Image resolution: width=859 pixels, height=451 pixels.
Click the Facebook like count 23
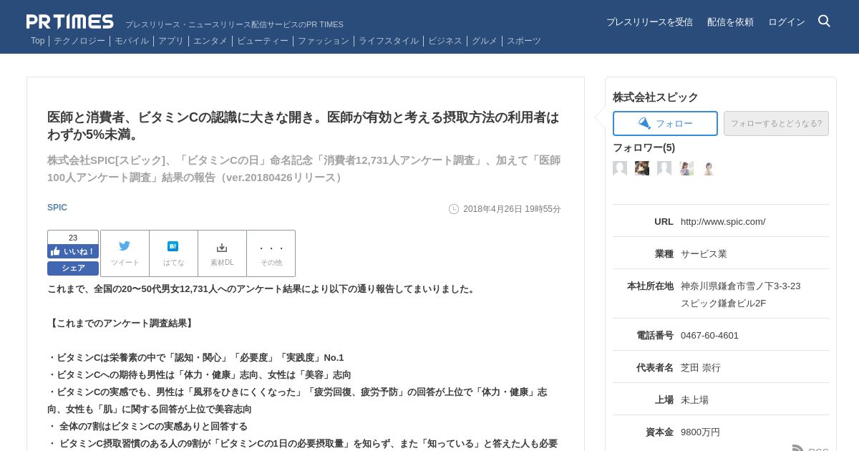coord(73,238)
